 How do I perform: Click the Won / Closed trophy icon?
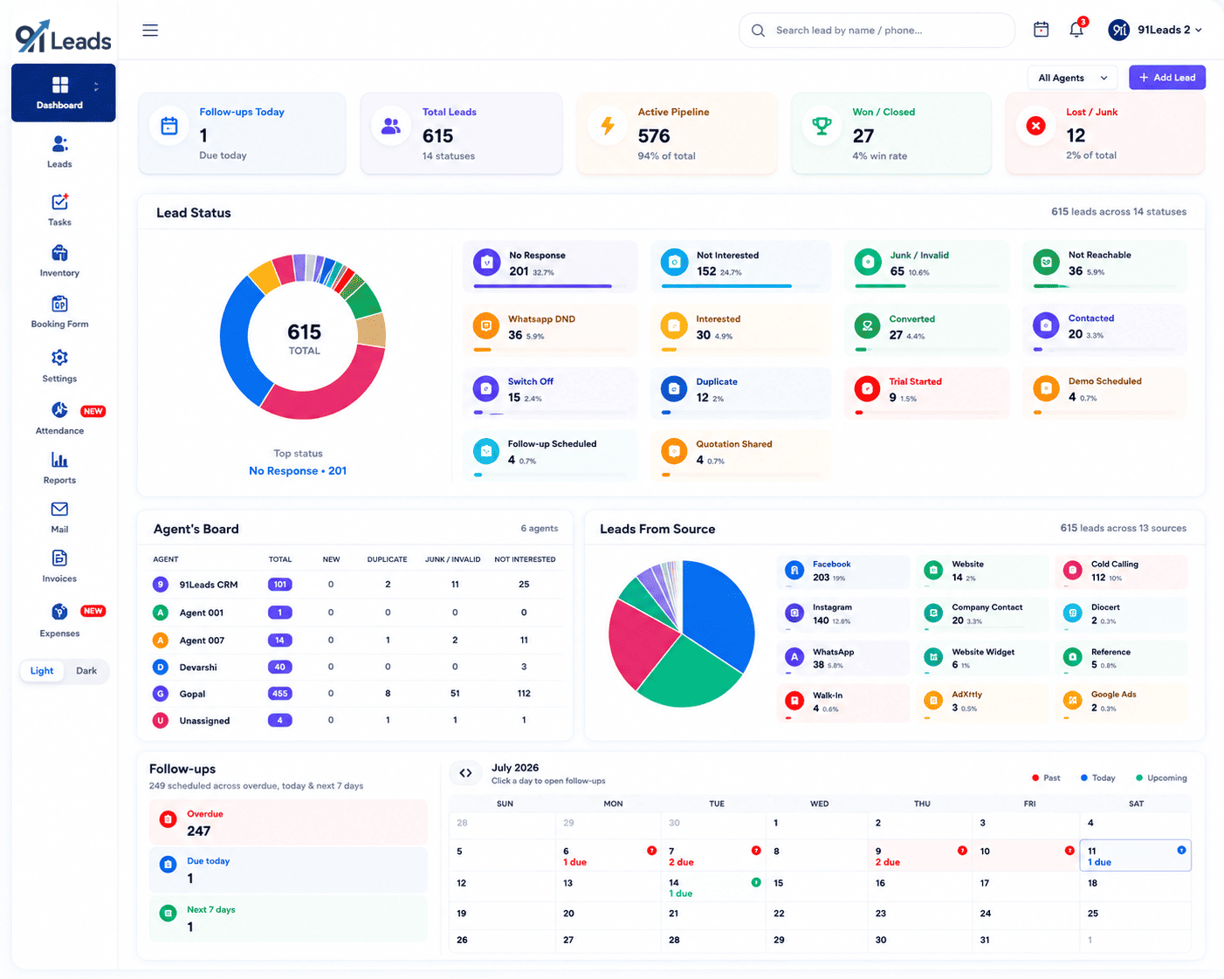coord(822,126)
